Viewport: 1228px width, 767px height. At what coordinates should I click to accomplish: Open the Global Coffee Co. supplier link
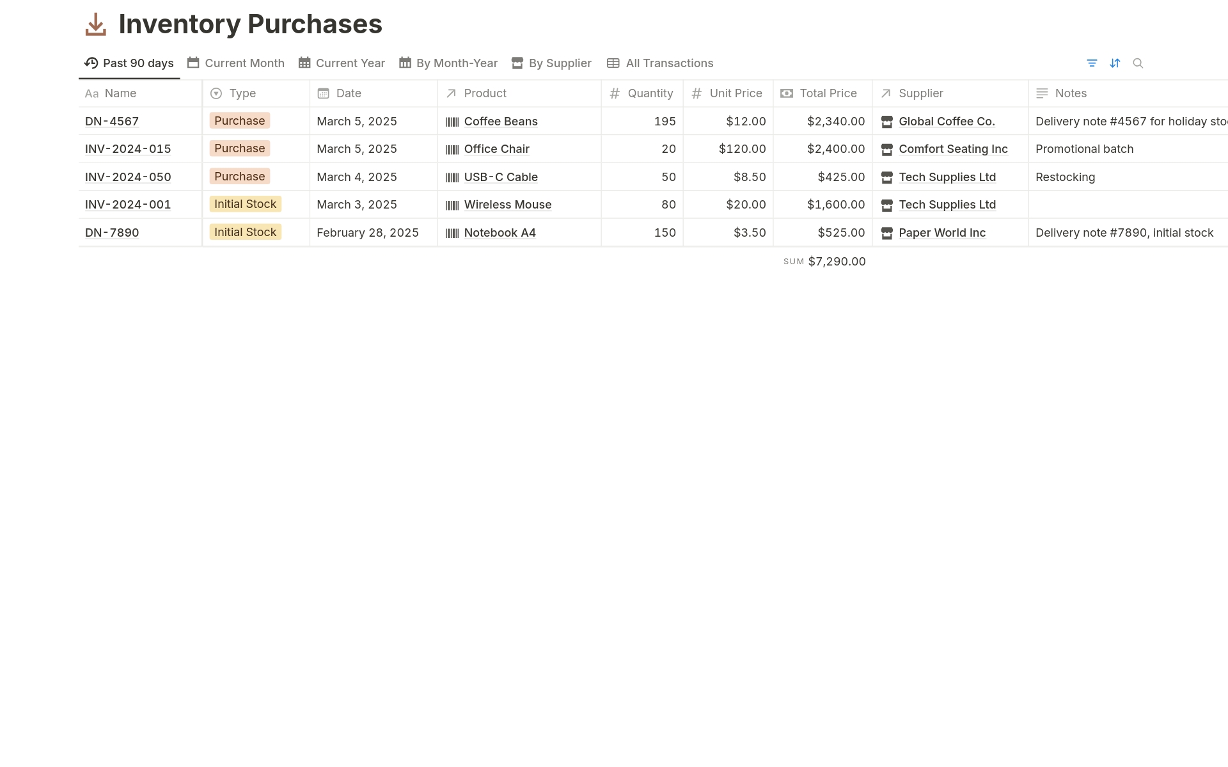947,122
